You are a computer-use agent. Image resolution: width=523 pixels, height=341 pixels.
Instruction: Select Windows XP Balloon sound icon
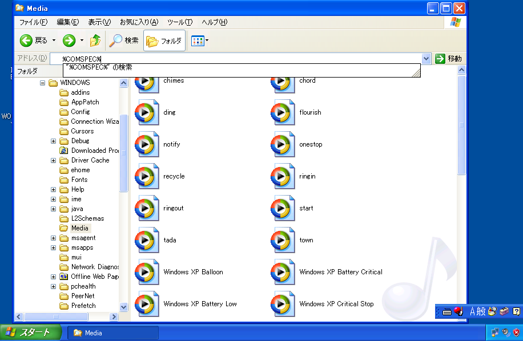[146, 272]
